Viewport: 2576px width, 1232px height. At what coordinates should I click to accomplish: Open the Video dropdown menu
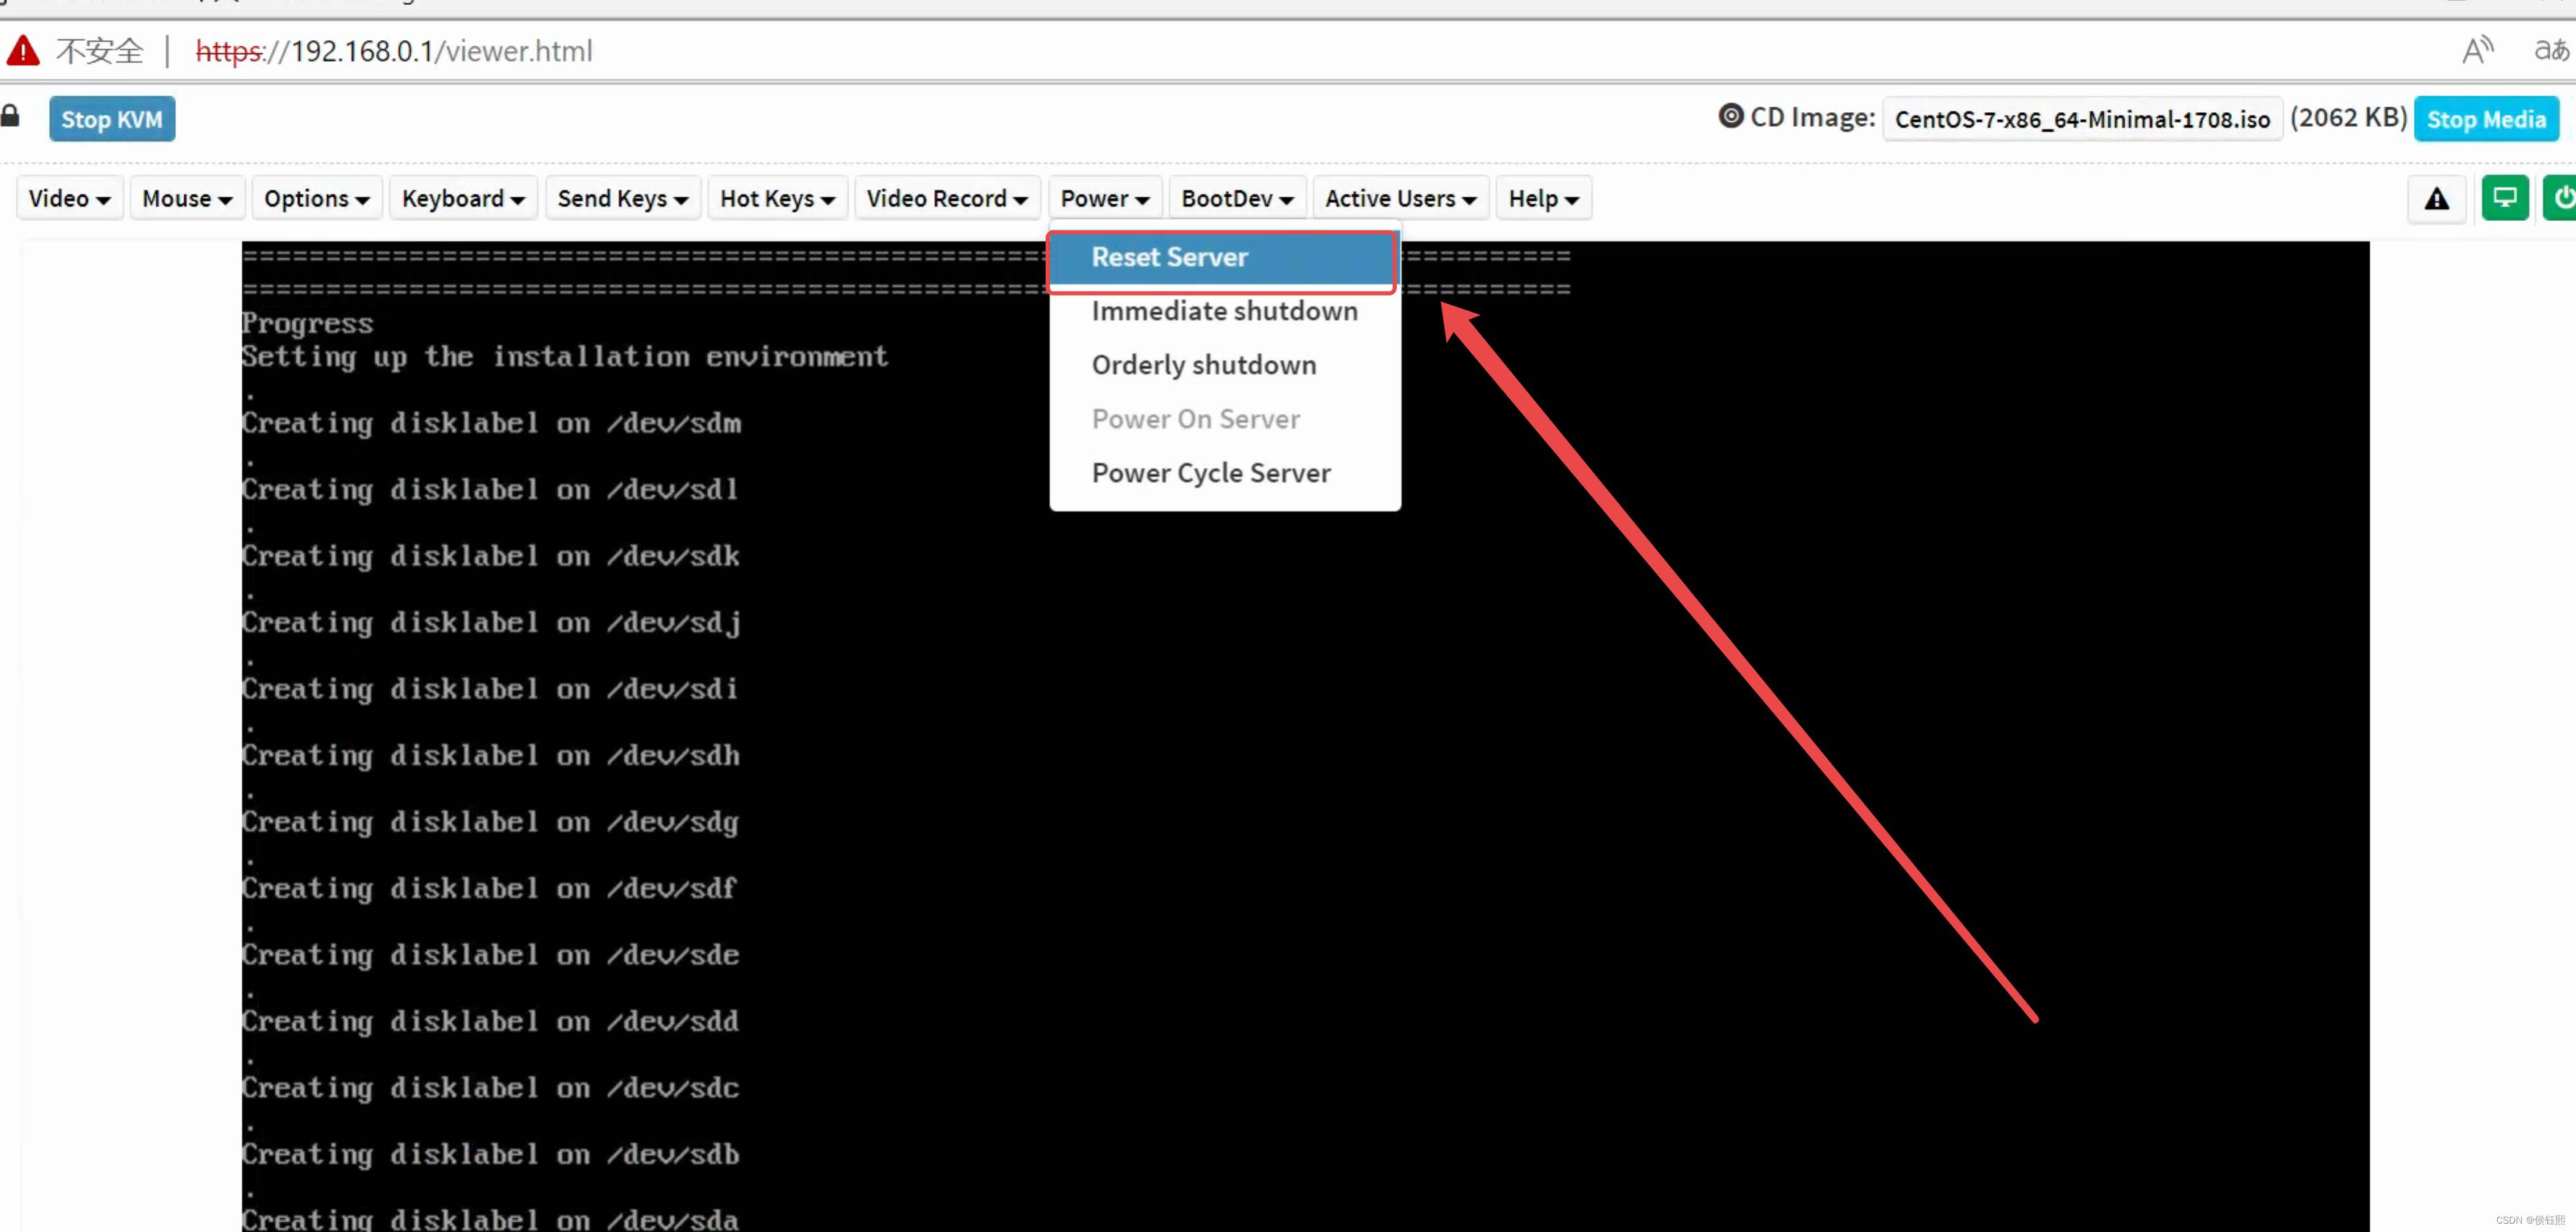pyautogui.click(x=69, y=199)
